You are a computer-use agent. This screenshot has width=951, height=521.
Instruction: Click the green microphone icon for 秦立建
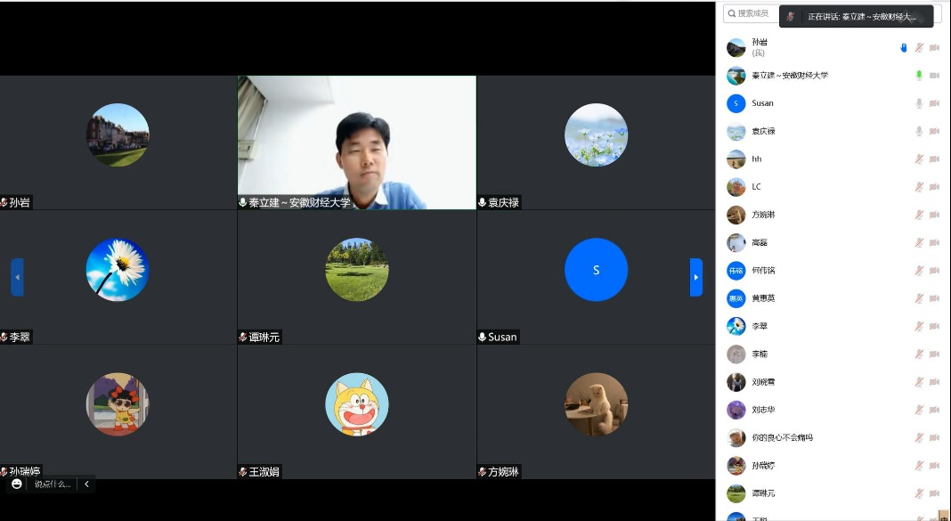click(x=919, y=76)
